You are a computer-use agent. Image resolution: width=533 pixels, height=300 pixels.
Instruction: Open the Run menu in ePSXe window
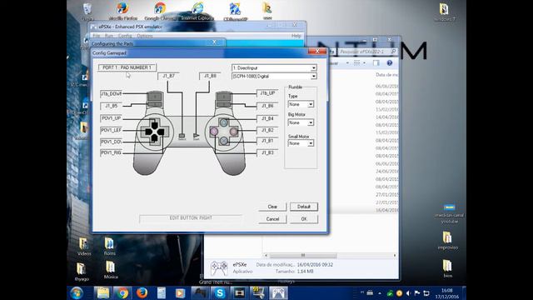[x=109, y=36]
